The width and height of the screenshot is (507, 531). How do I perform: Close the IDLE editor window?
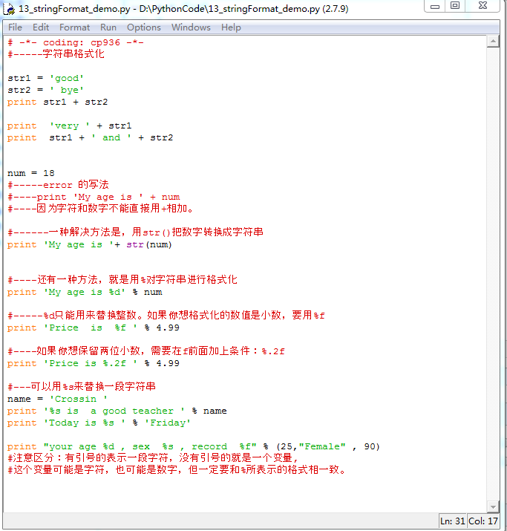click(483, 6)
